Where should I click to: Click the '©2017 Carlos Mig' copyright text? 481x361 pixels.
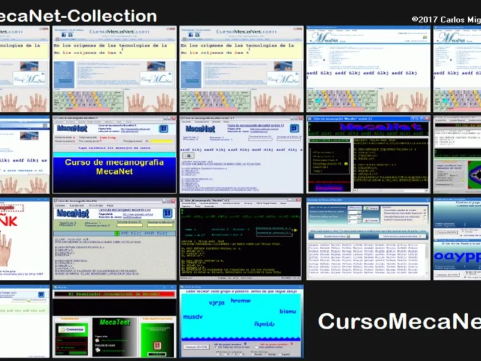[446, 20]
